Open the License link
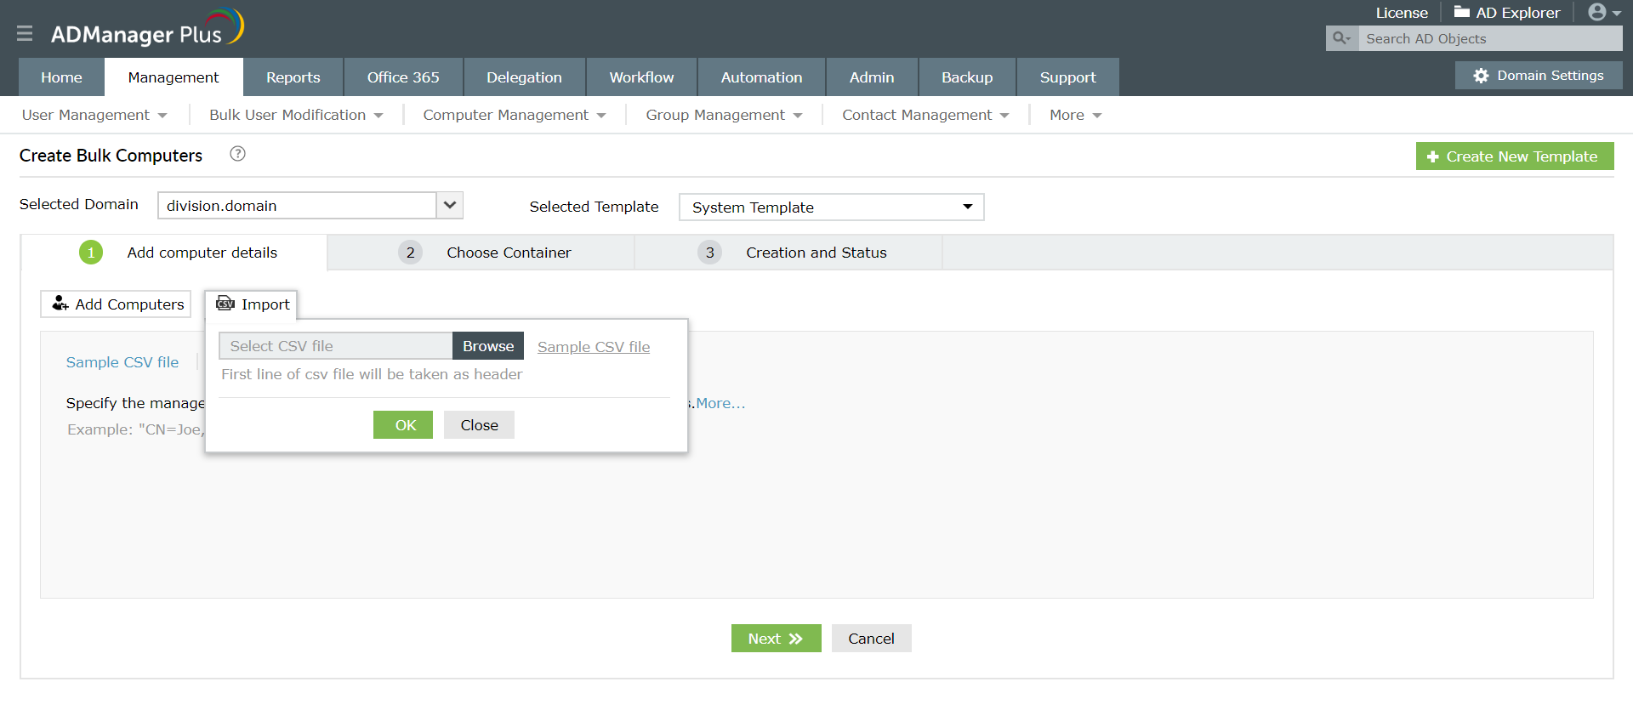The width and height of the screenshot is (1633, 716). pos(1402,13)
